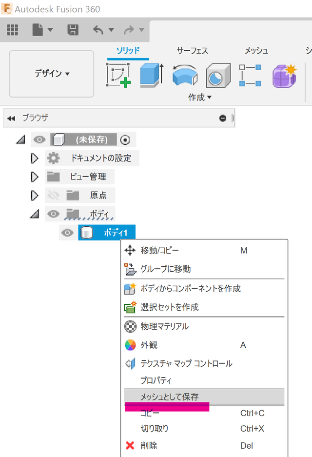This screenshot has height=457, width=312.
Task: Activate the (未保存) component radio button
Action: (x=125, y=140)
